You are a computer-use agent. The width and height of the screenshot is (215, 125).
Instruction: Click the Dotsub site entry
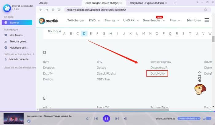point(101,68)
